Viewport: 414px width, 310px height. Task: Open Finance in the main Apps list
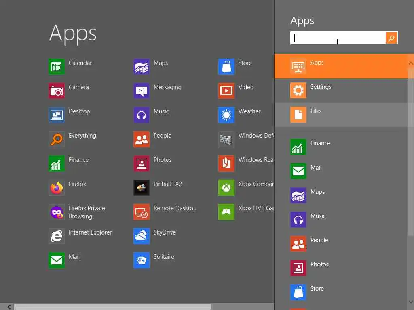(x=57, y=163)
